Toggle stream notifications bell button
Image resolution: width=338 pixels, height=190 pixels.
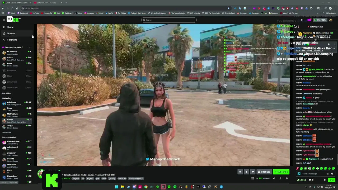pos(246,172)
